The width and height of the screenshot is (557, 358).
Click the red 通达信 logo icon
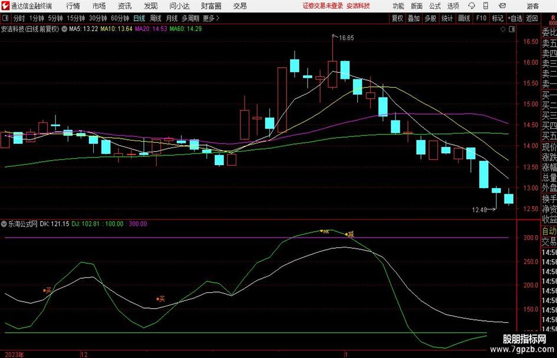[5, 6]
